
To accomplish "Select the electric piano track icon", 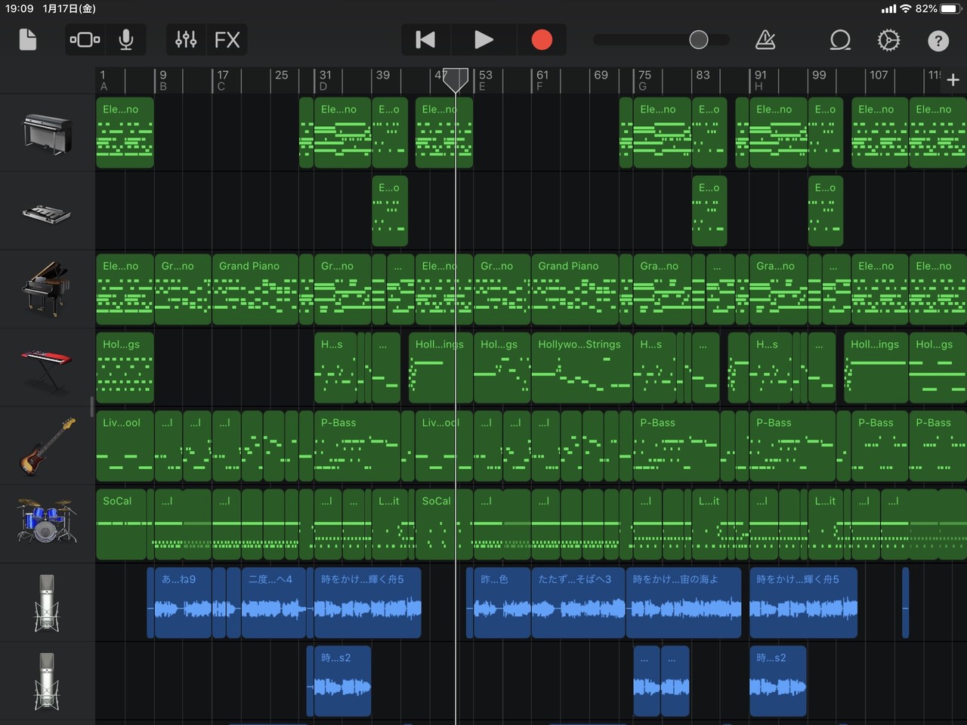I will (47, 134).
